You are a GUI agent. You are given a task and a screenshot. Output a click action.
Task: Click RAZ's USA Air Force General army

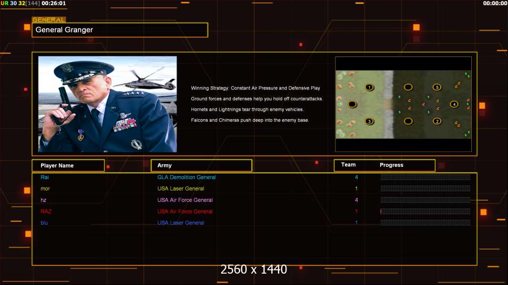pyautogui.click(x=185, y=211)
